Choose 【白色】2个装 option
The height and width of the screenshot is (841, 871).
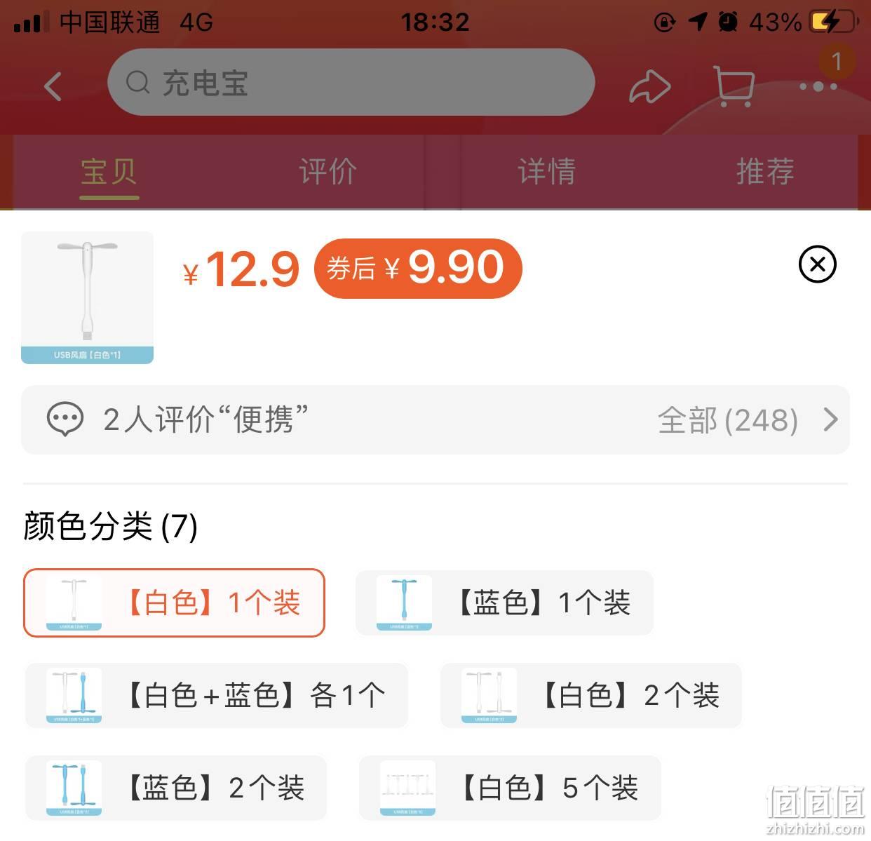tap(590, 695)
